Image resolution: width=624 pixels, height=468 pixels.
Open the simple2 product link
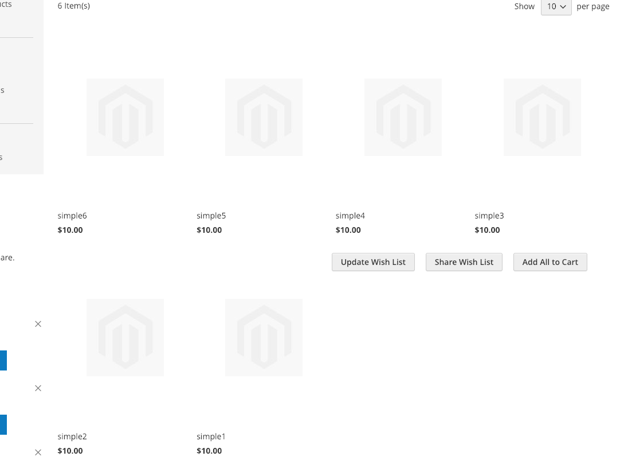click(72, 436)
